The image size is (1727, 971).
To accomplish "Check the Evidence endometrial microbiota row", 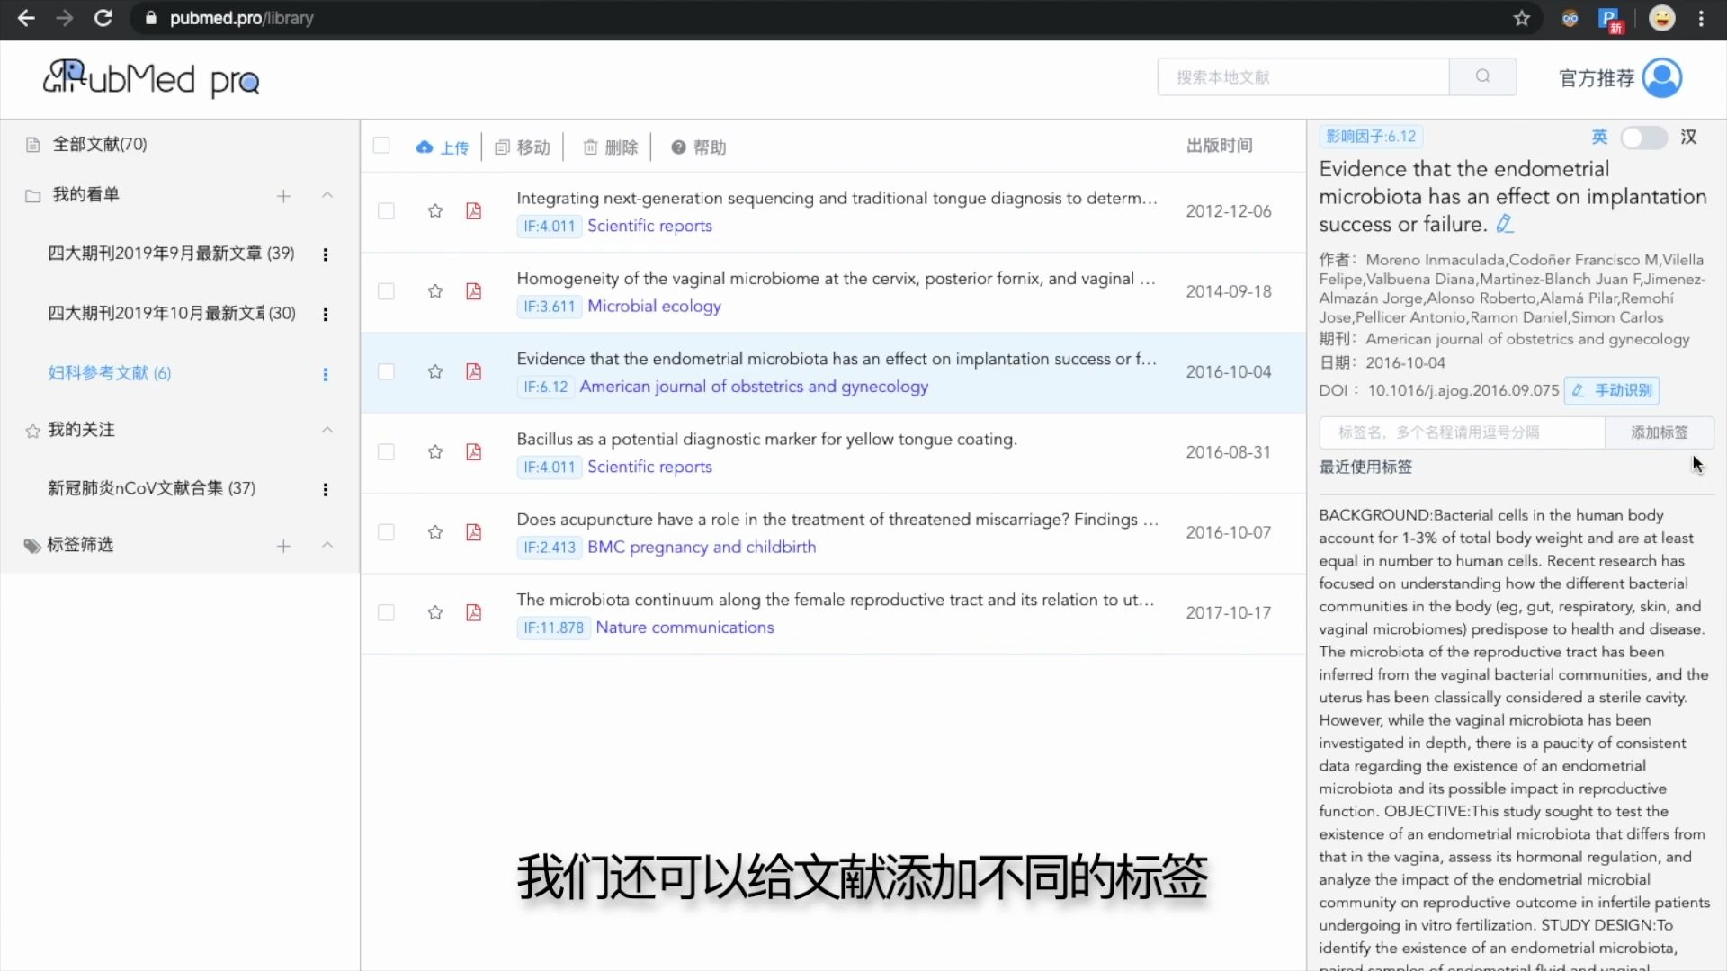I will coord(386,371).
